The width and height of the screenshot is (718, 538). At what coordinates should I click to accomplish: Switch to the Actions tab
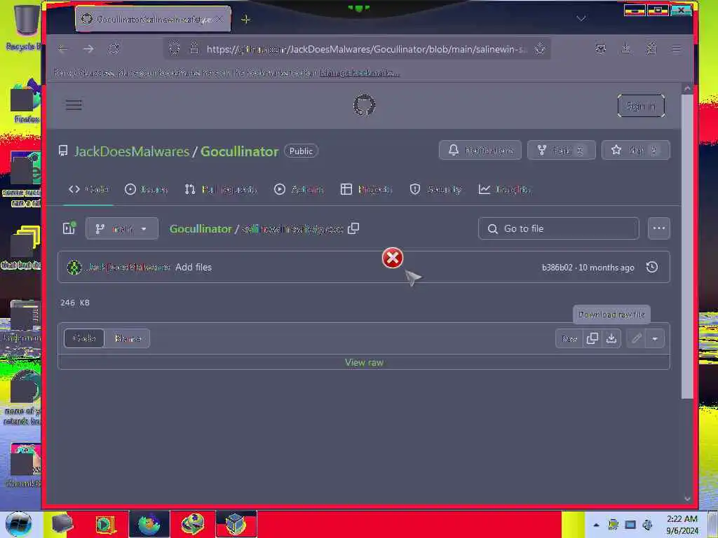(299, 189)
